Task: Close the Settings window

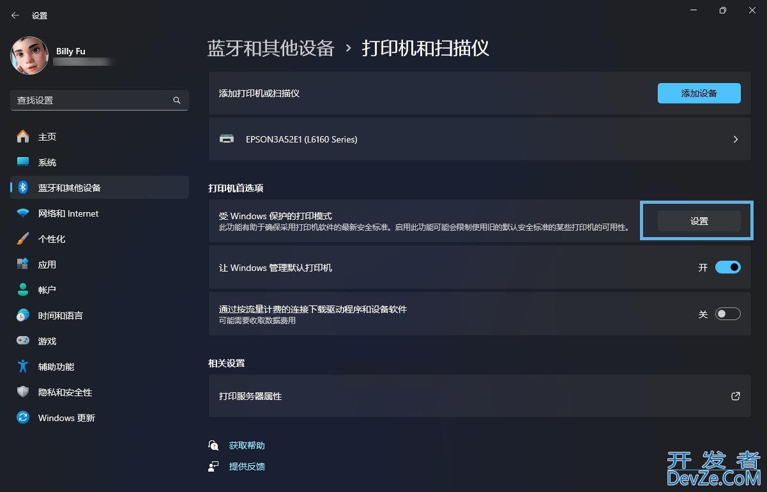Action: click(x=752, y=10)
